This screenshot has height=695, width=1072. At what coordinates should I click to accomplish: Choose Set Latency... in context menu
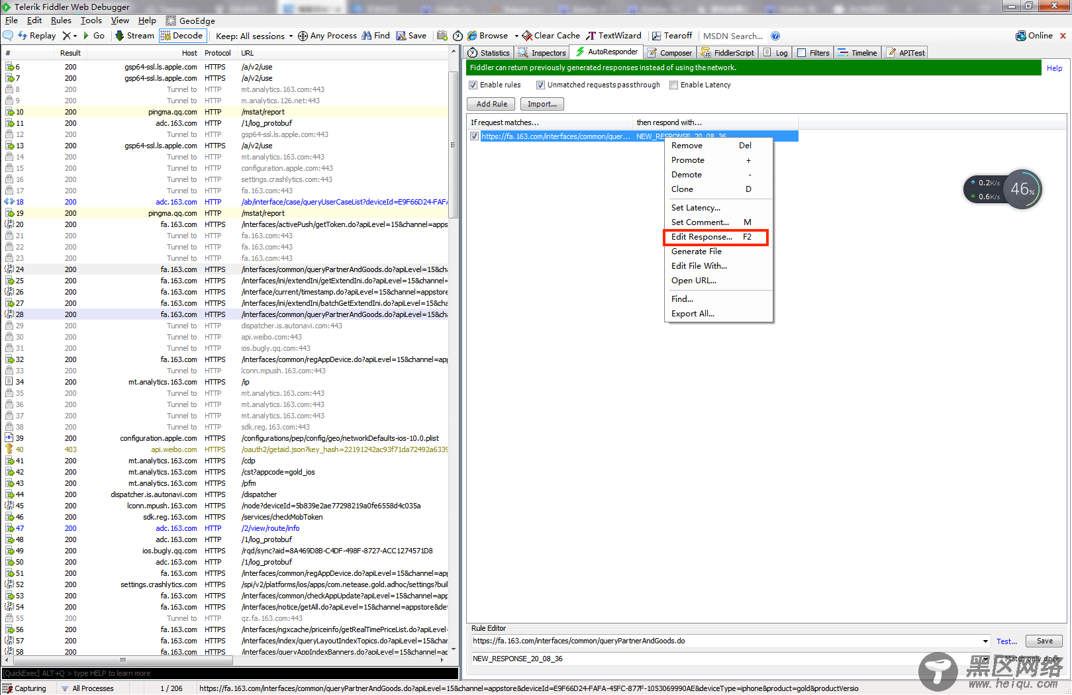(718, 208)
